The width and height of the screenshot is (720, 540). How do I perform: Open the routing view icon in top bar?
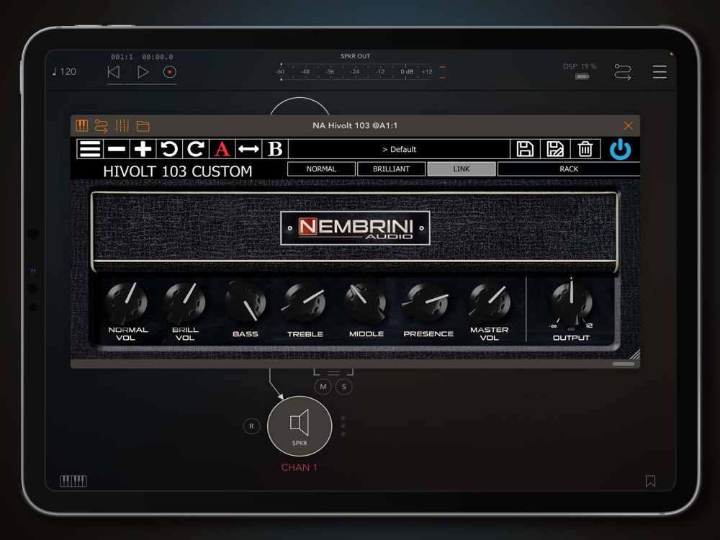623,72
